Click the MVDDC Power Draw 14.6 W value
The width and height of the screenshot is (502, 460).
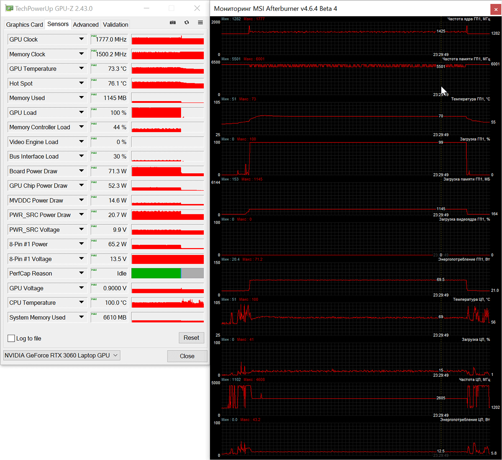(x=118, y=200)
